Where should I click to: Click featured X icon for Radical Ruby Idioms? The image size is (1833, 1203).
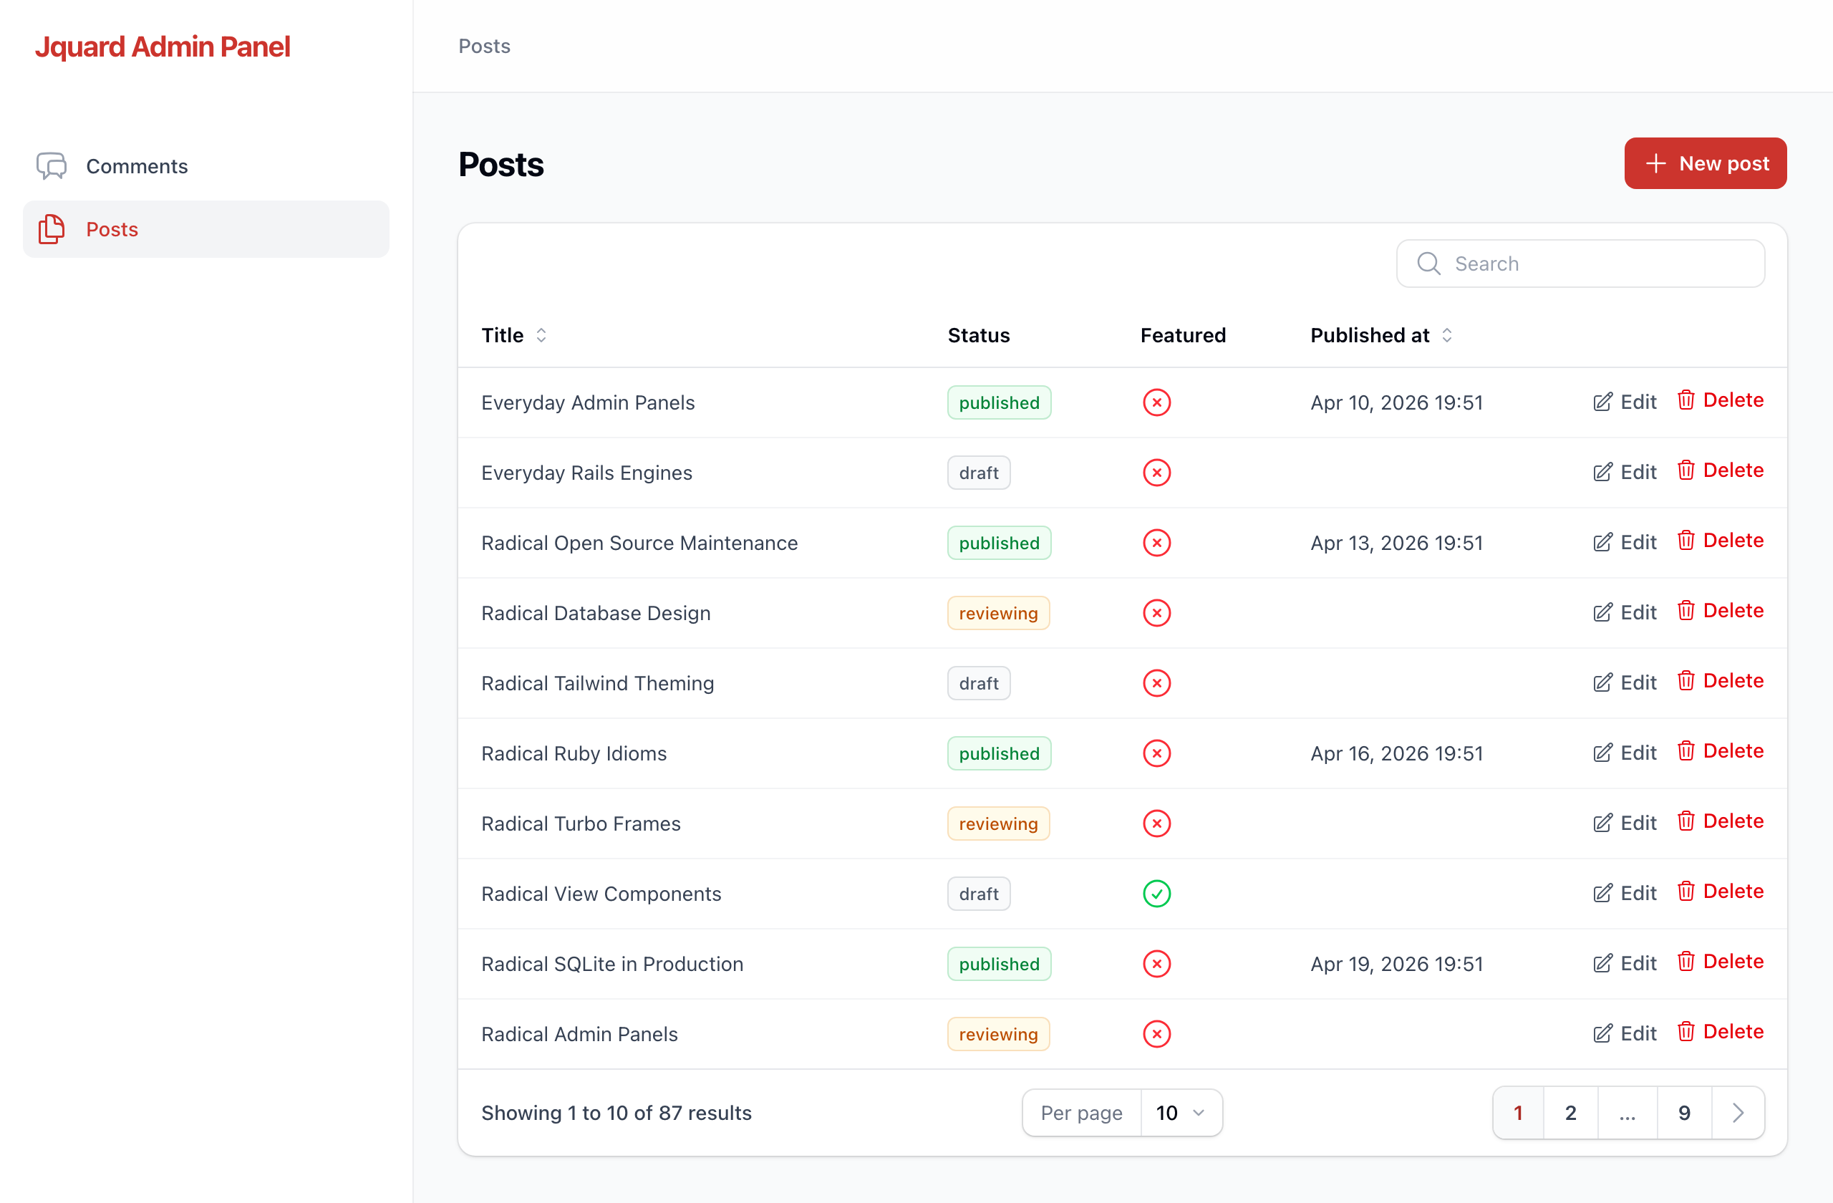coord(1157,753)
